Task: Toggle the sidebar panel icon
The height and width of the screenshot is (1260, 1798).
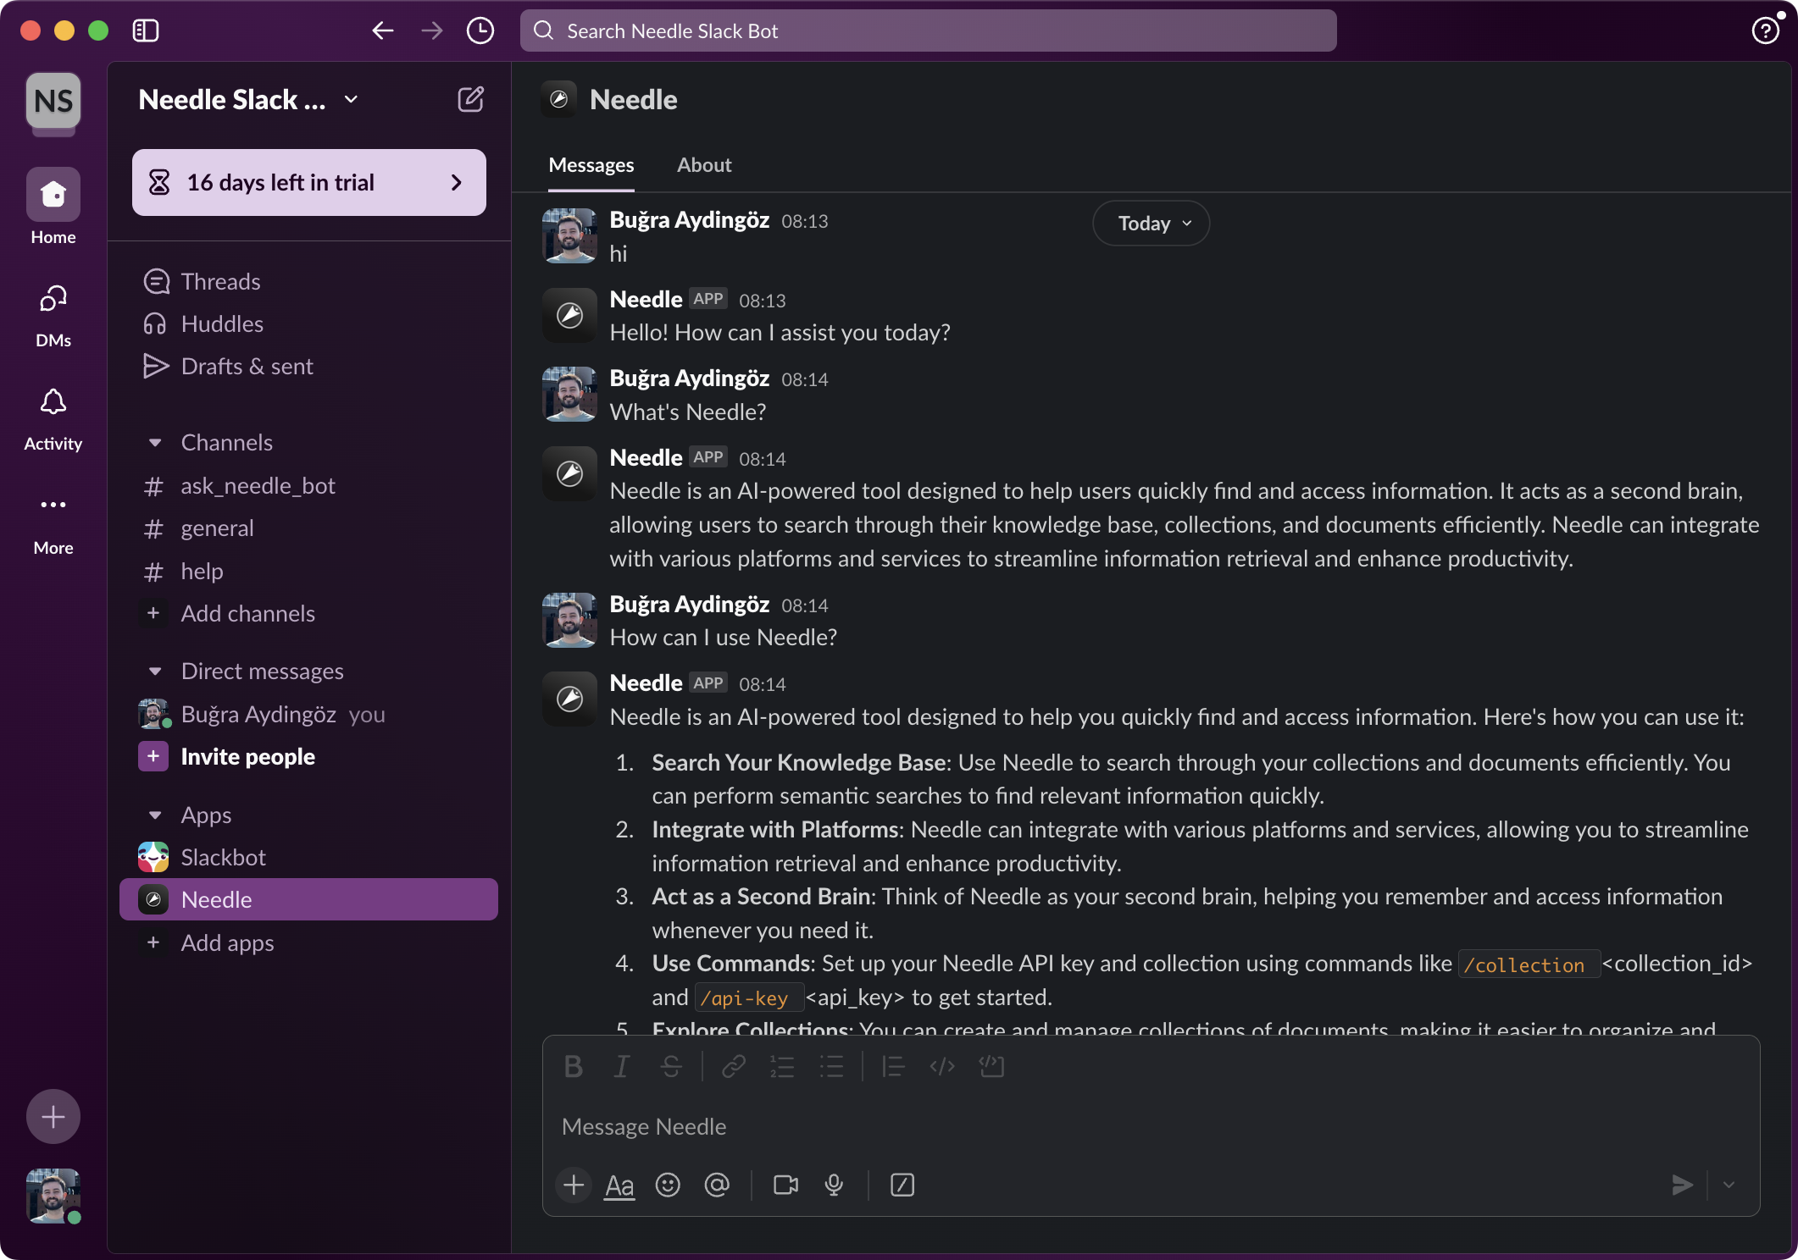Action: [x=146, y=31]
